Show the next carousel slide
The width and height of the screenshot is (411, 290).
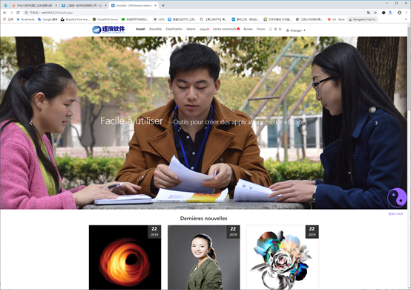(x=376, y=123)
